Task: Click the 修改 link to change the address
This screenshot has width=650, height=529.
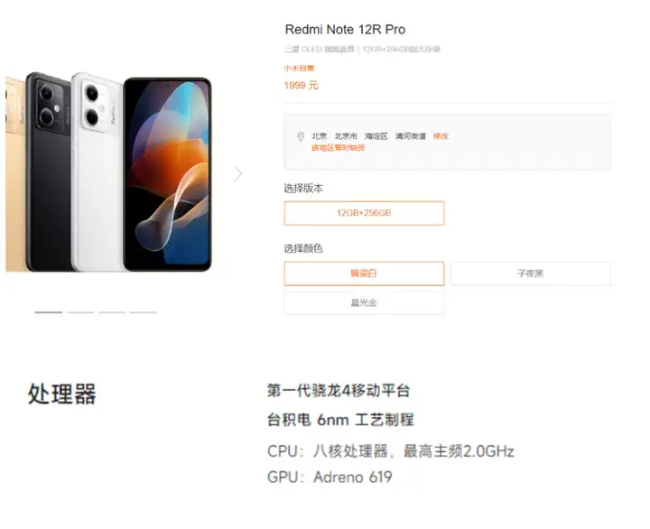Action: pos(441,136)
